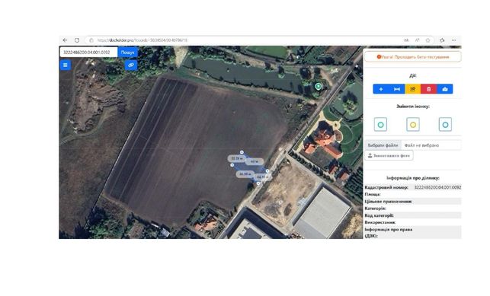Click the plus add action button
This screenshot has width=490, height=296.
380,89
